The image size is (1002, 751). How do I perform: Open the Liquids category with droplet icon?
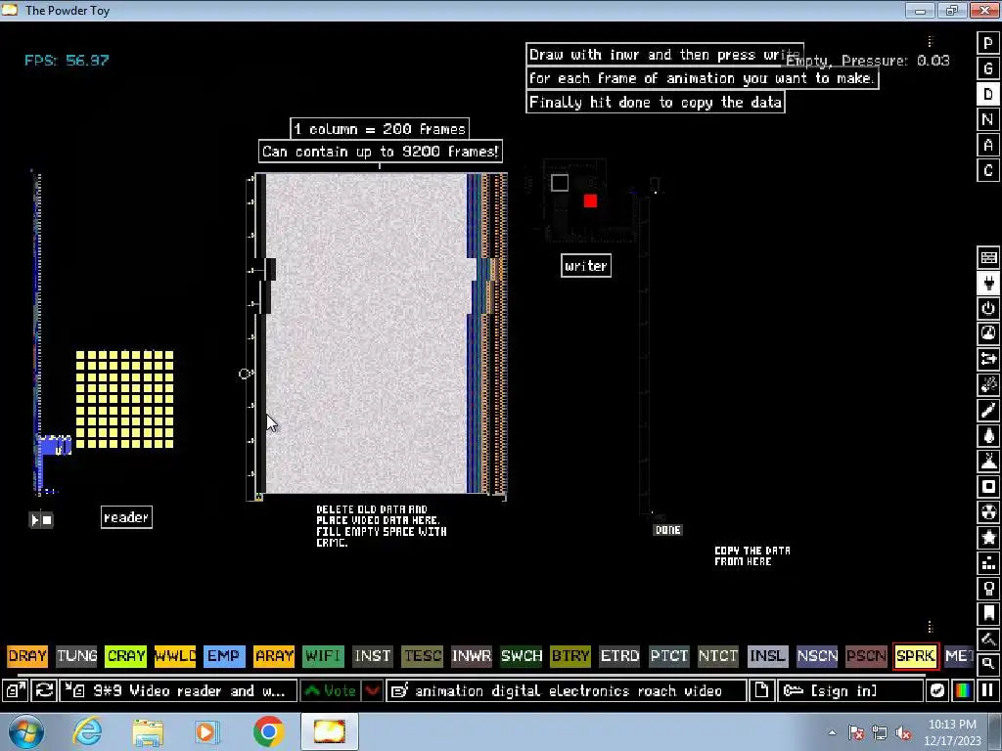click(988, 436)
